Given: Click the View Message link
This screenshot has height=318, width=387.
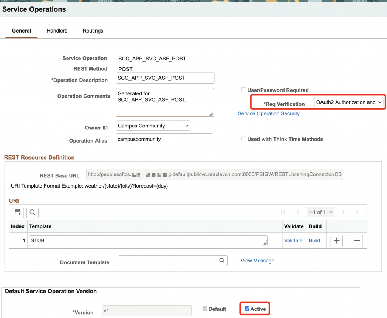Looking at the screenshot, I should click(x=257, y=261).
